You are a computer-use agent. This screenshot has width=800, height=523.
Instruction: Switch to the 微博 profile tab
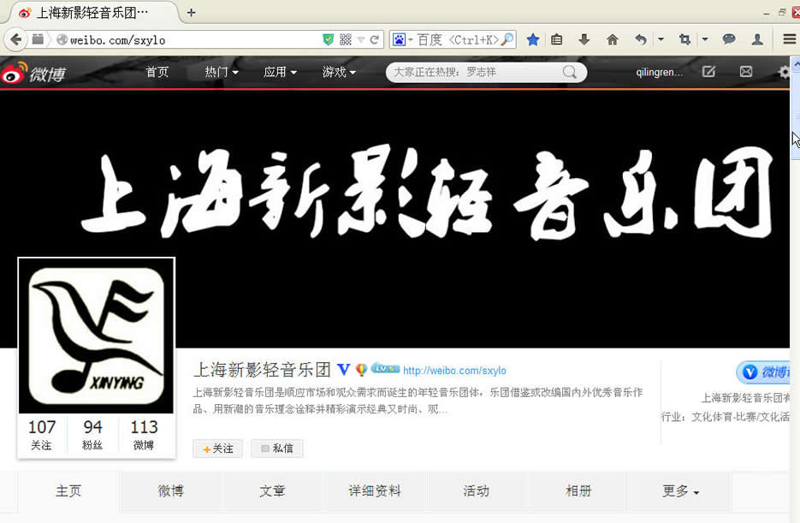[x=171, y=490]
